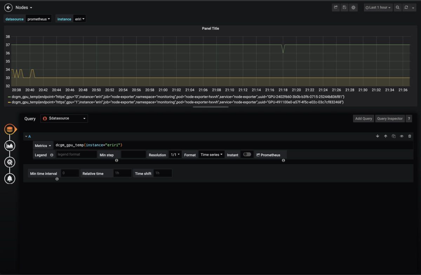Show Legend info tooltip icon

point(52,155)
